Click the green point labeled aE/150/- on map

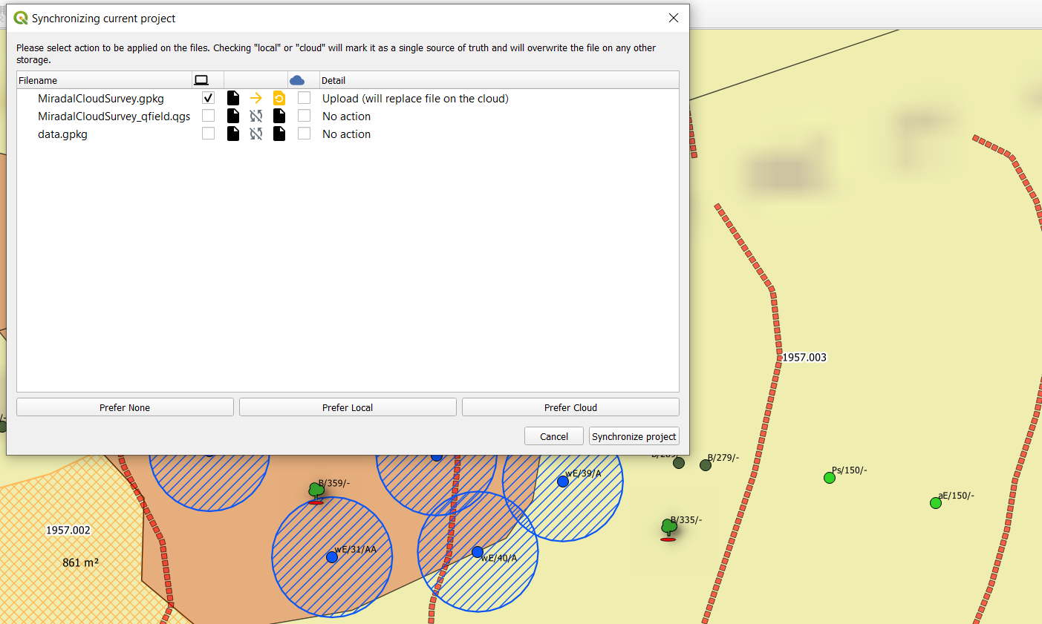click(936, 503)
